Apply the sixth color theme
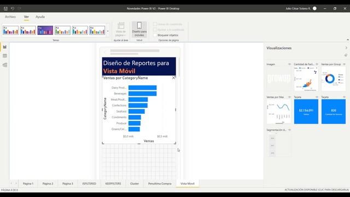350x197 pixels. pyautogui.click(x=97, y=31)
